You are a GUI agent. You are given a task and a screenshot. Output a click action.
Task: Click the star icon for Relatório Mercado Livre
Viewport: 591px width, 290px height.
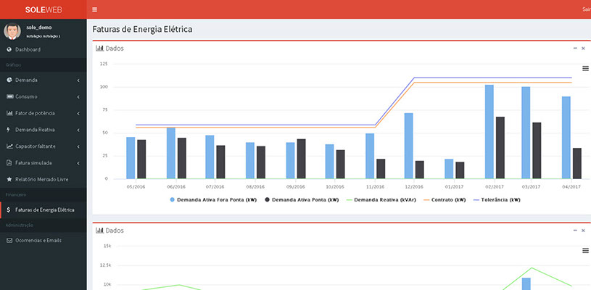point(9,178)
